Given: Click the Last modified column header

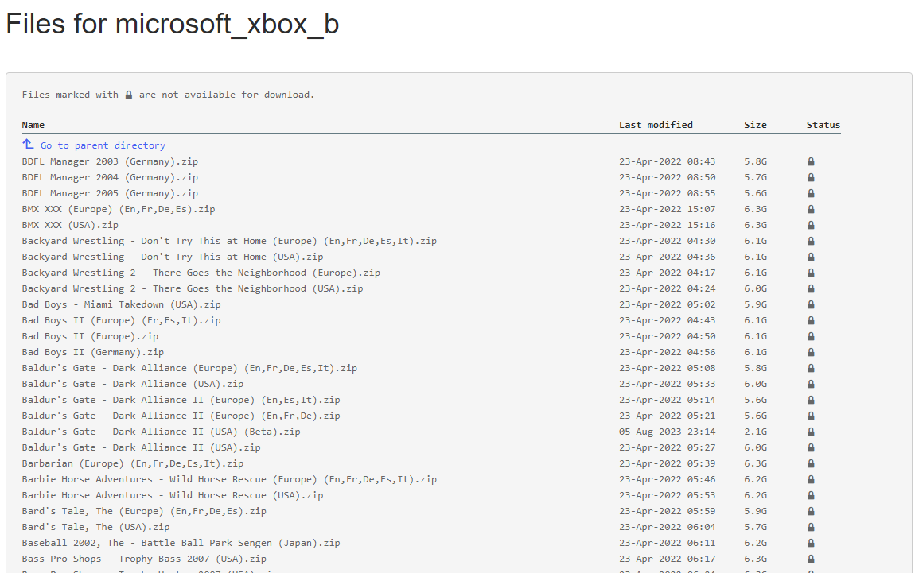Looking at the screenshot, I should (656, 125).
